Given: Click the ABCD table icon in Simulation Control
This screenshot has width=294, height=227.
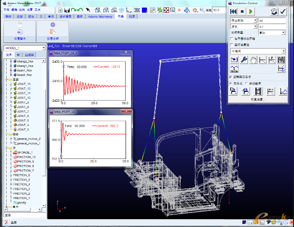Looking at the screenshot, I should pyautogui.click(x=281, y=60).
